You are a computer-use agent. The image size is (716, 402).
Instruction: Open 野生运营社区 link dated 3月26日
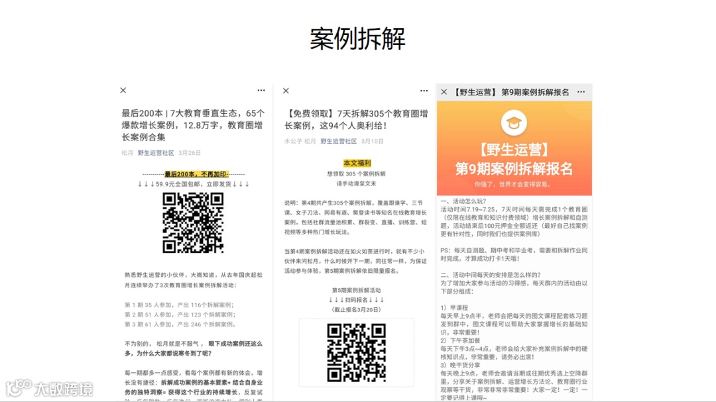coord(156,153)
